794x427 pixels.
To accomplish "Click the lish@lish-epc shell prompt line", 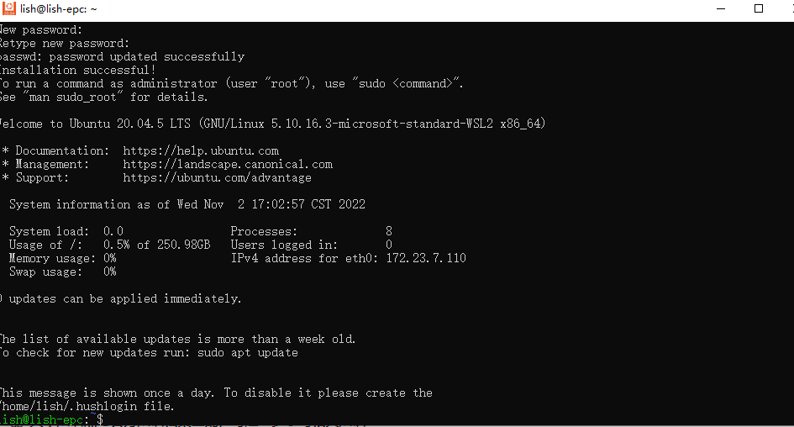I will pyautogui.click(x=51, y=419).
